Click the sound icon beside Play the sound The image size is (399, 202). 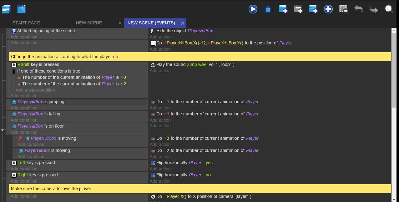click(153, 65)
